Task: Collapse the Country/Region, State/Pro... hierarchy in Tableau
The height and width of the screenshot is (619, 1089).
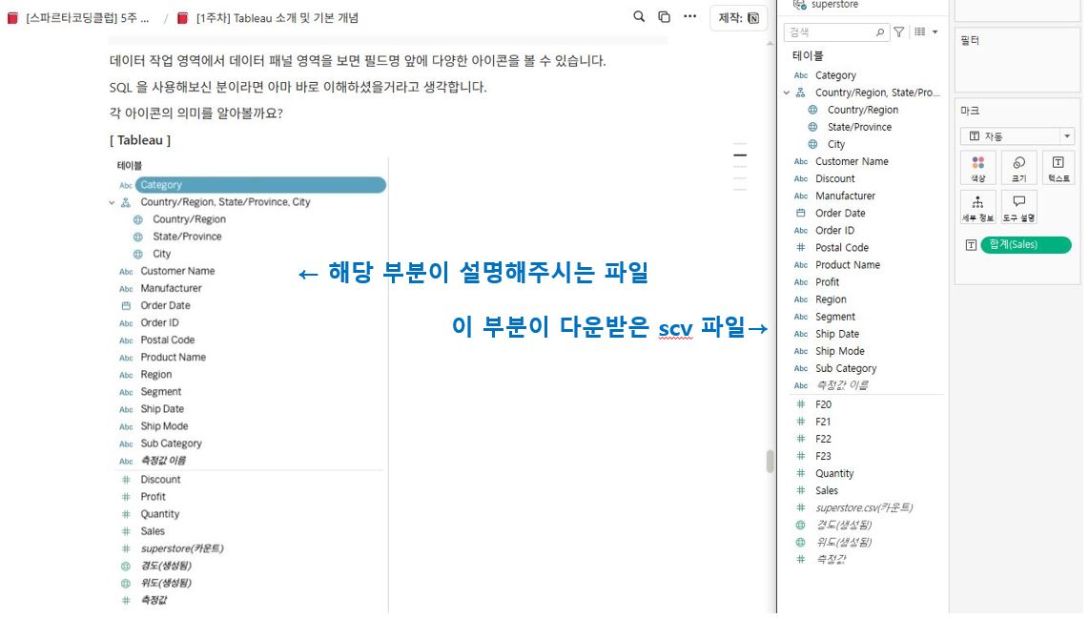Action: pyautogui.click(x=787, y=93)
